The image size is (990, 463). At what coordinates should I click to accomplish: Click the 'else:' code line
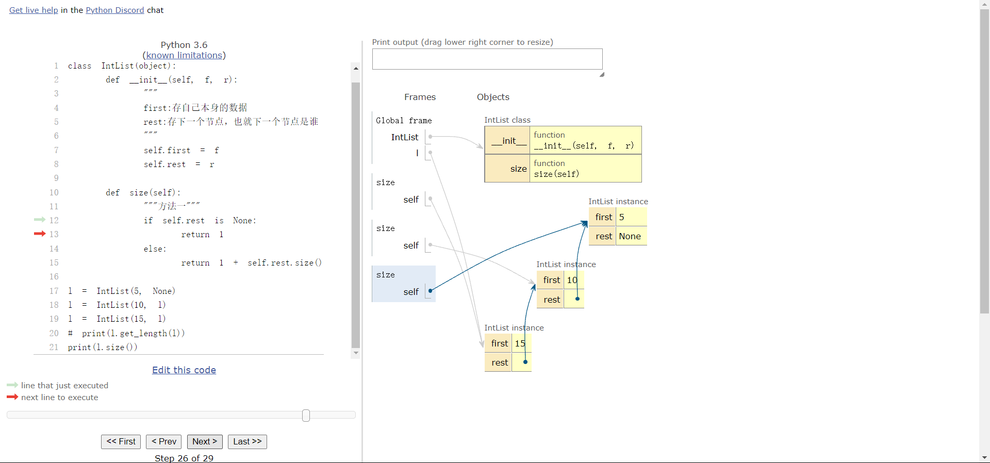pyautogui.click(x=155, y=249)
